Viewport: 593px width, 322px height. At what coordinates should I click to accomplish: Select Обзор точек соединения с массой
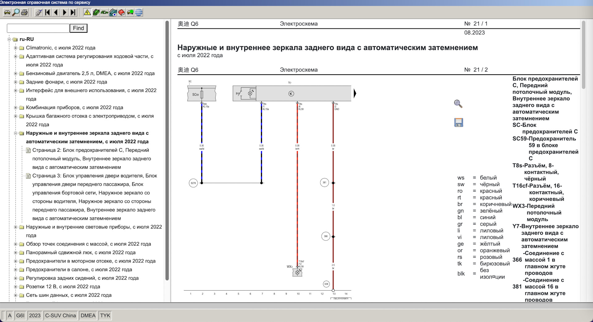click(x=88, y=244)
